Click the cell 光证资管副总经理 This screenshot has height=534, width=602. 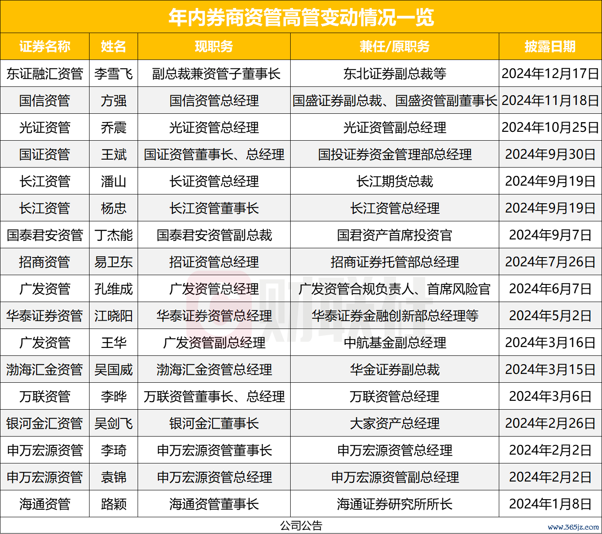click(x=395, y=127)
